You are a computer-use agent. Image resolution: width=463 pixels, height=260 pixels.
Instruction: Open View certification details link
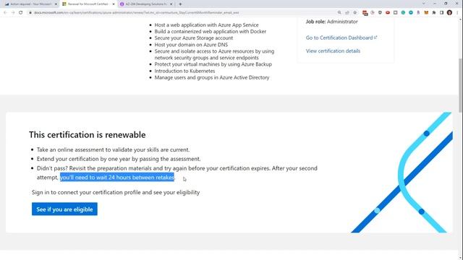point(333,51)
